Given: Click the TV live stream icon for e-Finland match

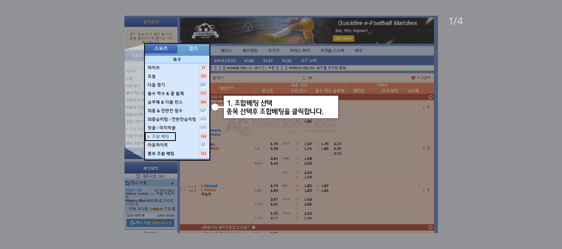Looking at the screenshot, I should (183, 188).
